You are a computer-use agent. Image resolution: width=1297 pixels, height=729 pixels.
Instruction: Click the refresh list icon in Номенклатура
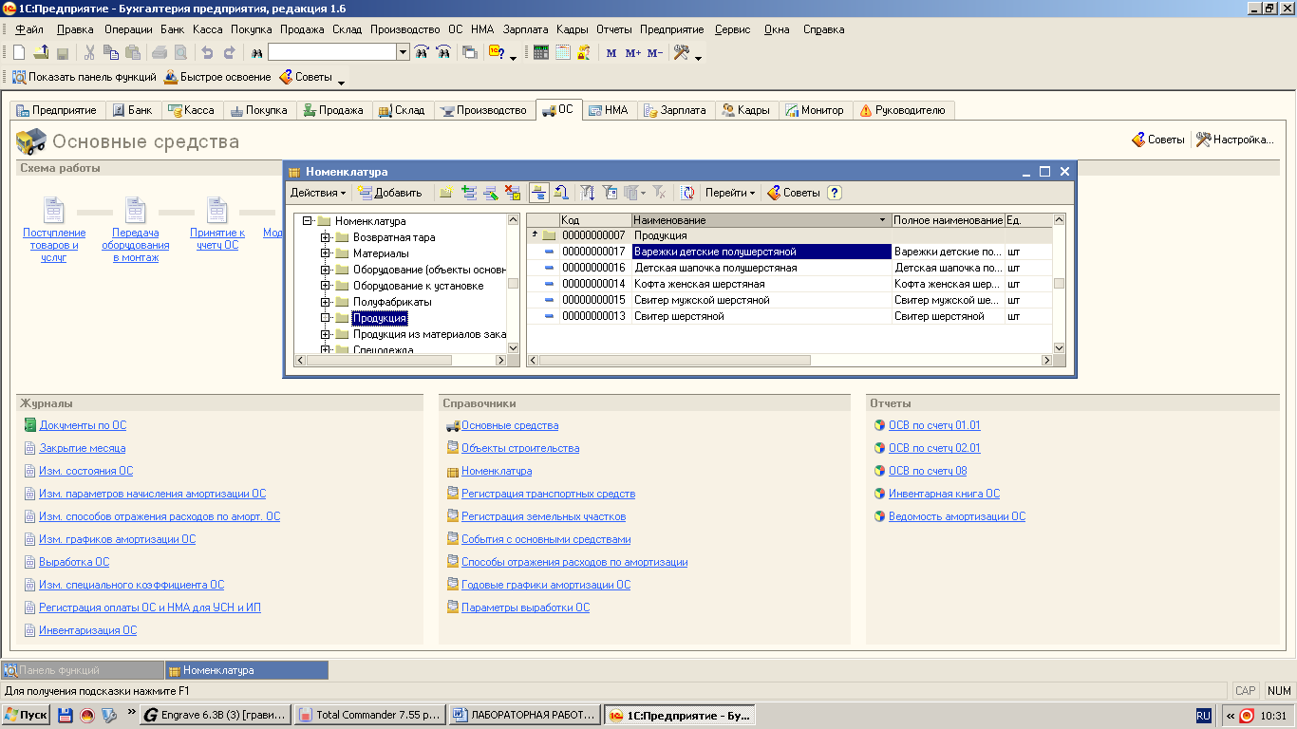pos(687,193)
